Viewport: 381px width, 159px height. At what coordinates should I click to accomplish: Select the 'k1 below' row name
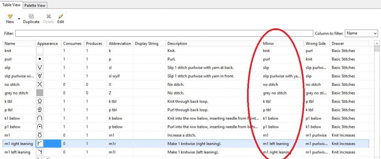coord(12,118)
